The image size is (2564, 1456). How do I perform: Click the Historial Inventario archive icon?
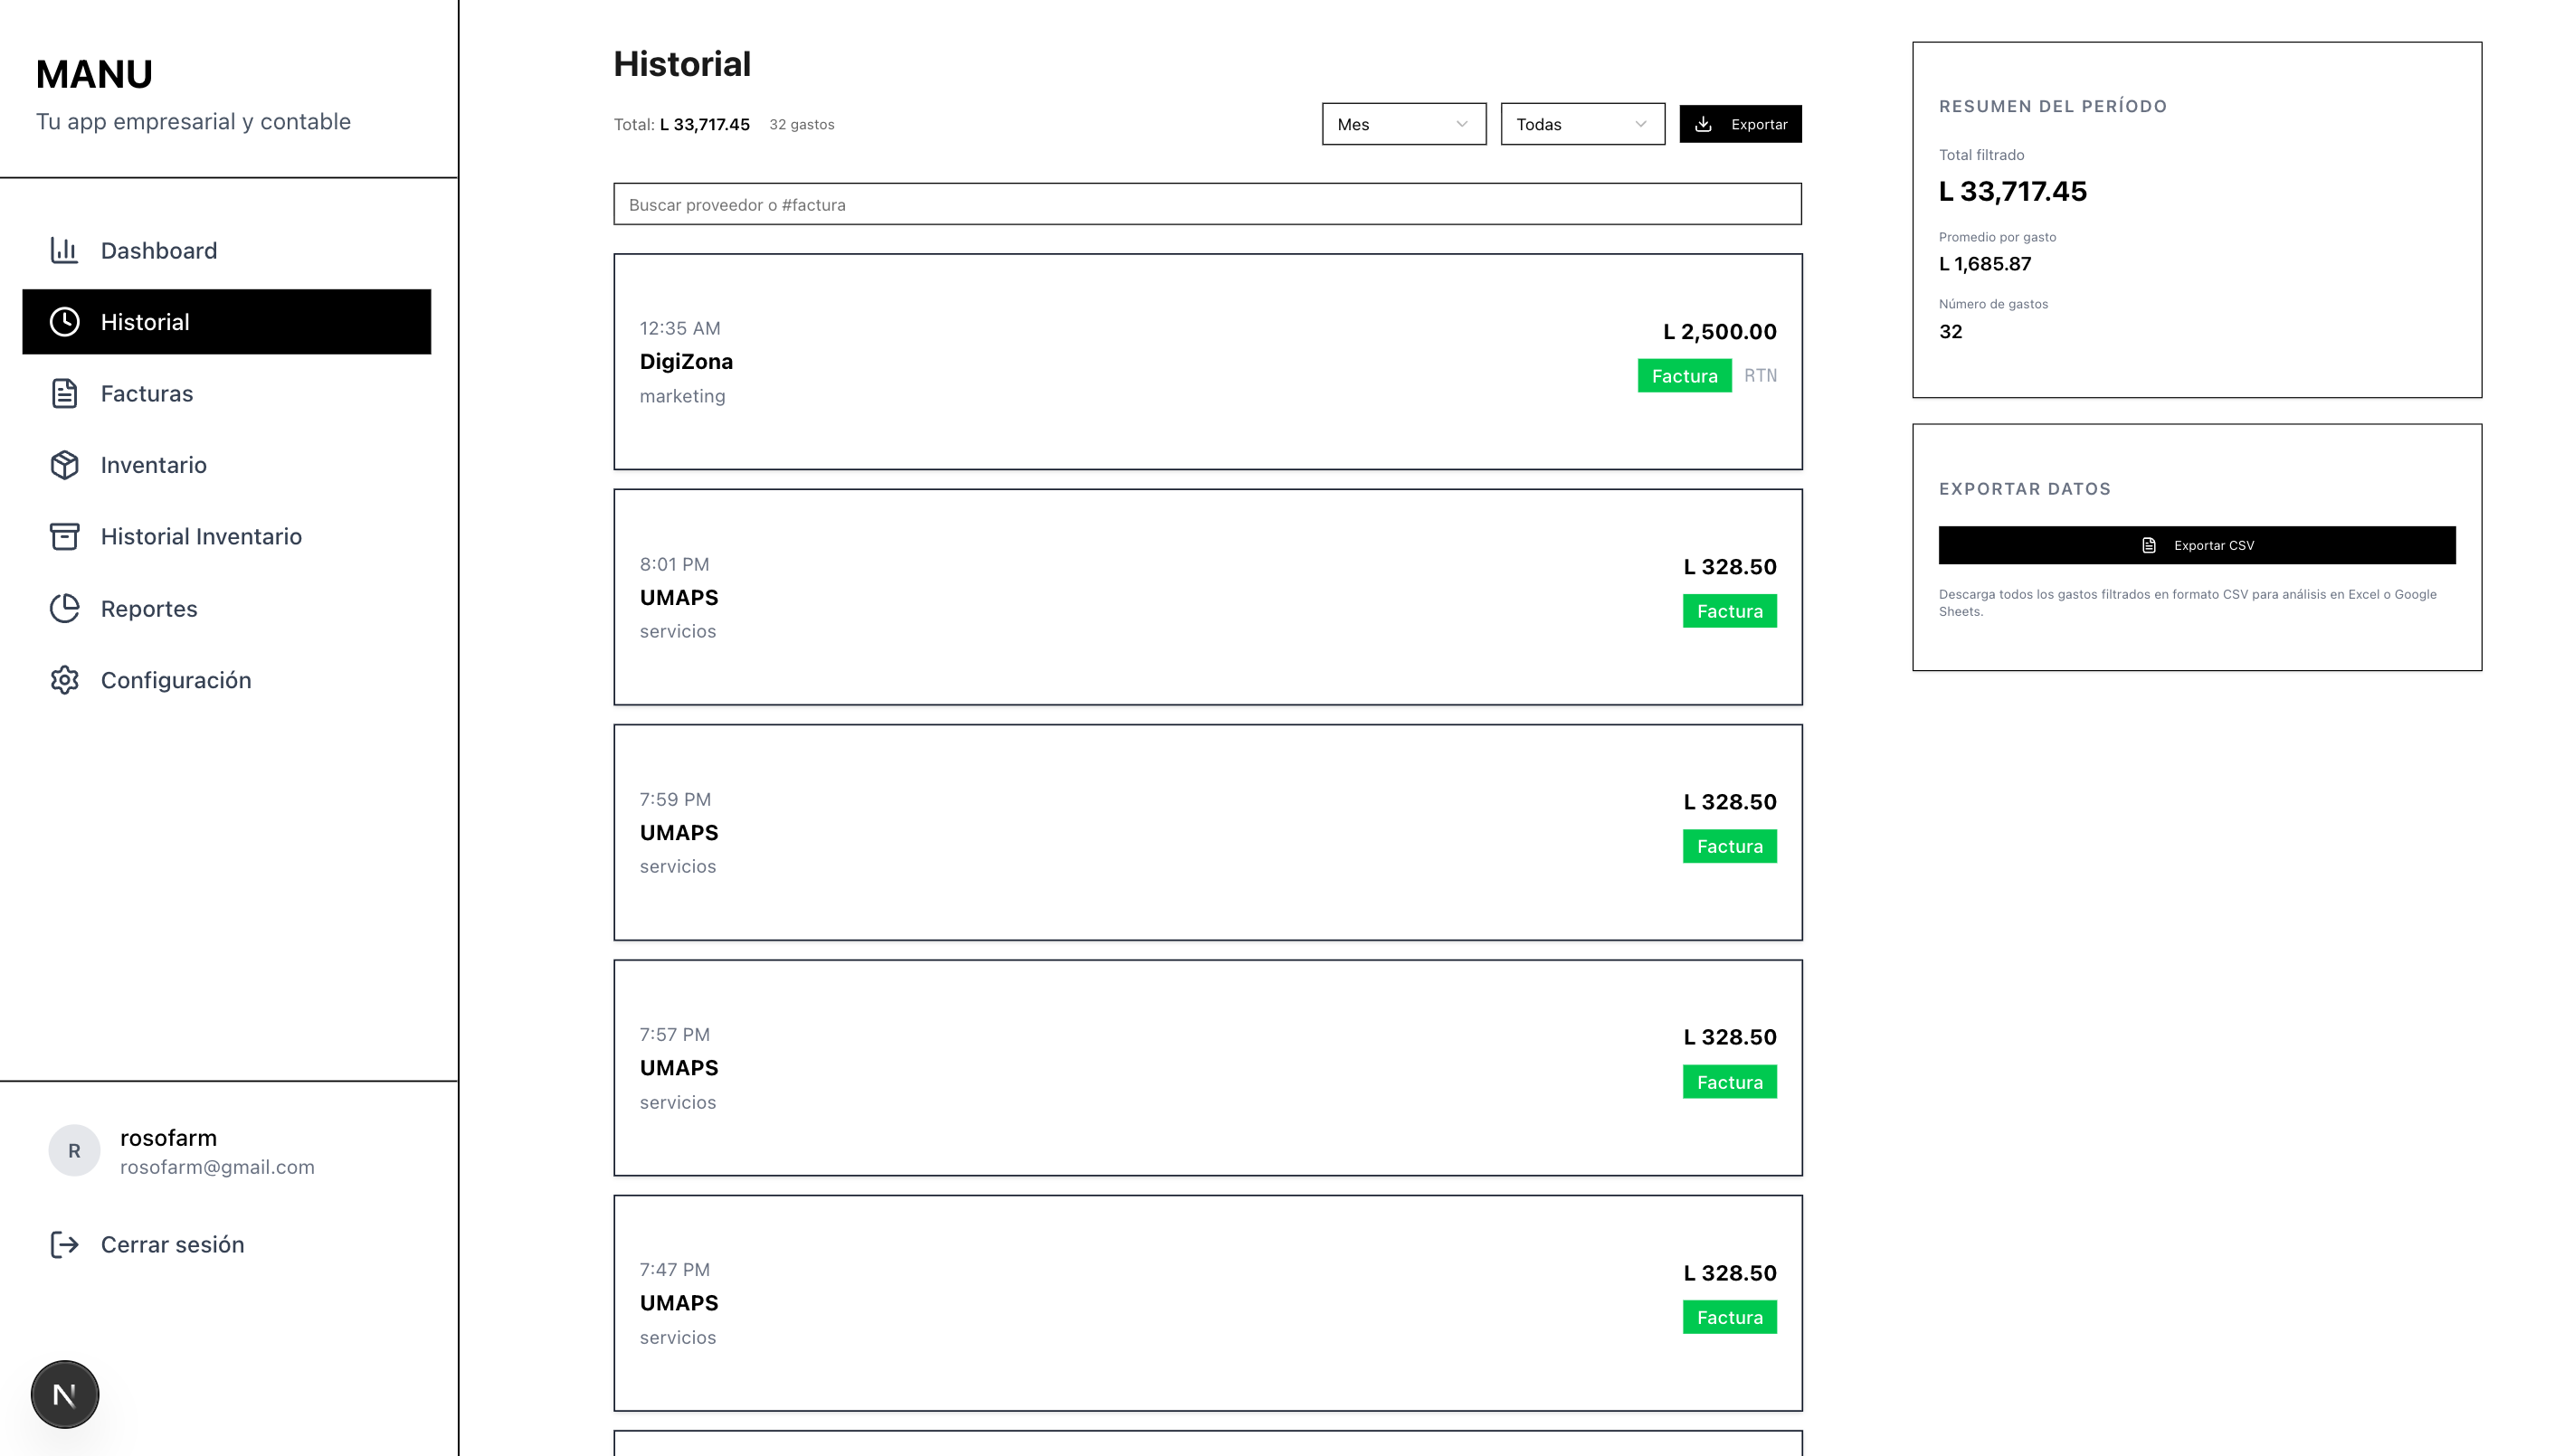click(x=64, y=536)
